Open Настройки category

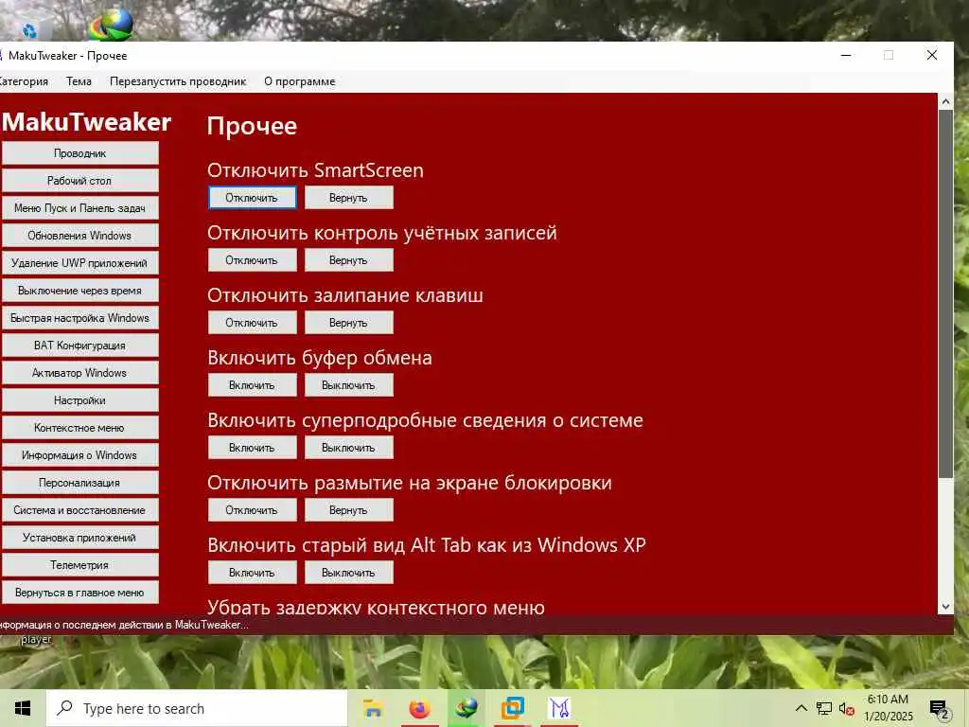pos(80,400)
